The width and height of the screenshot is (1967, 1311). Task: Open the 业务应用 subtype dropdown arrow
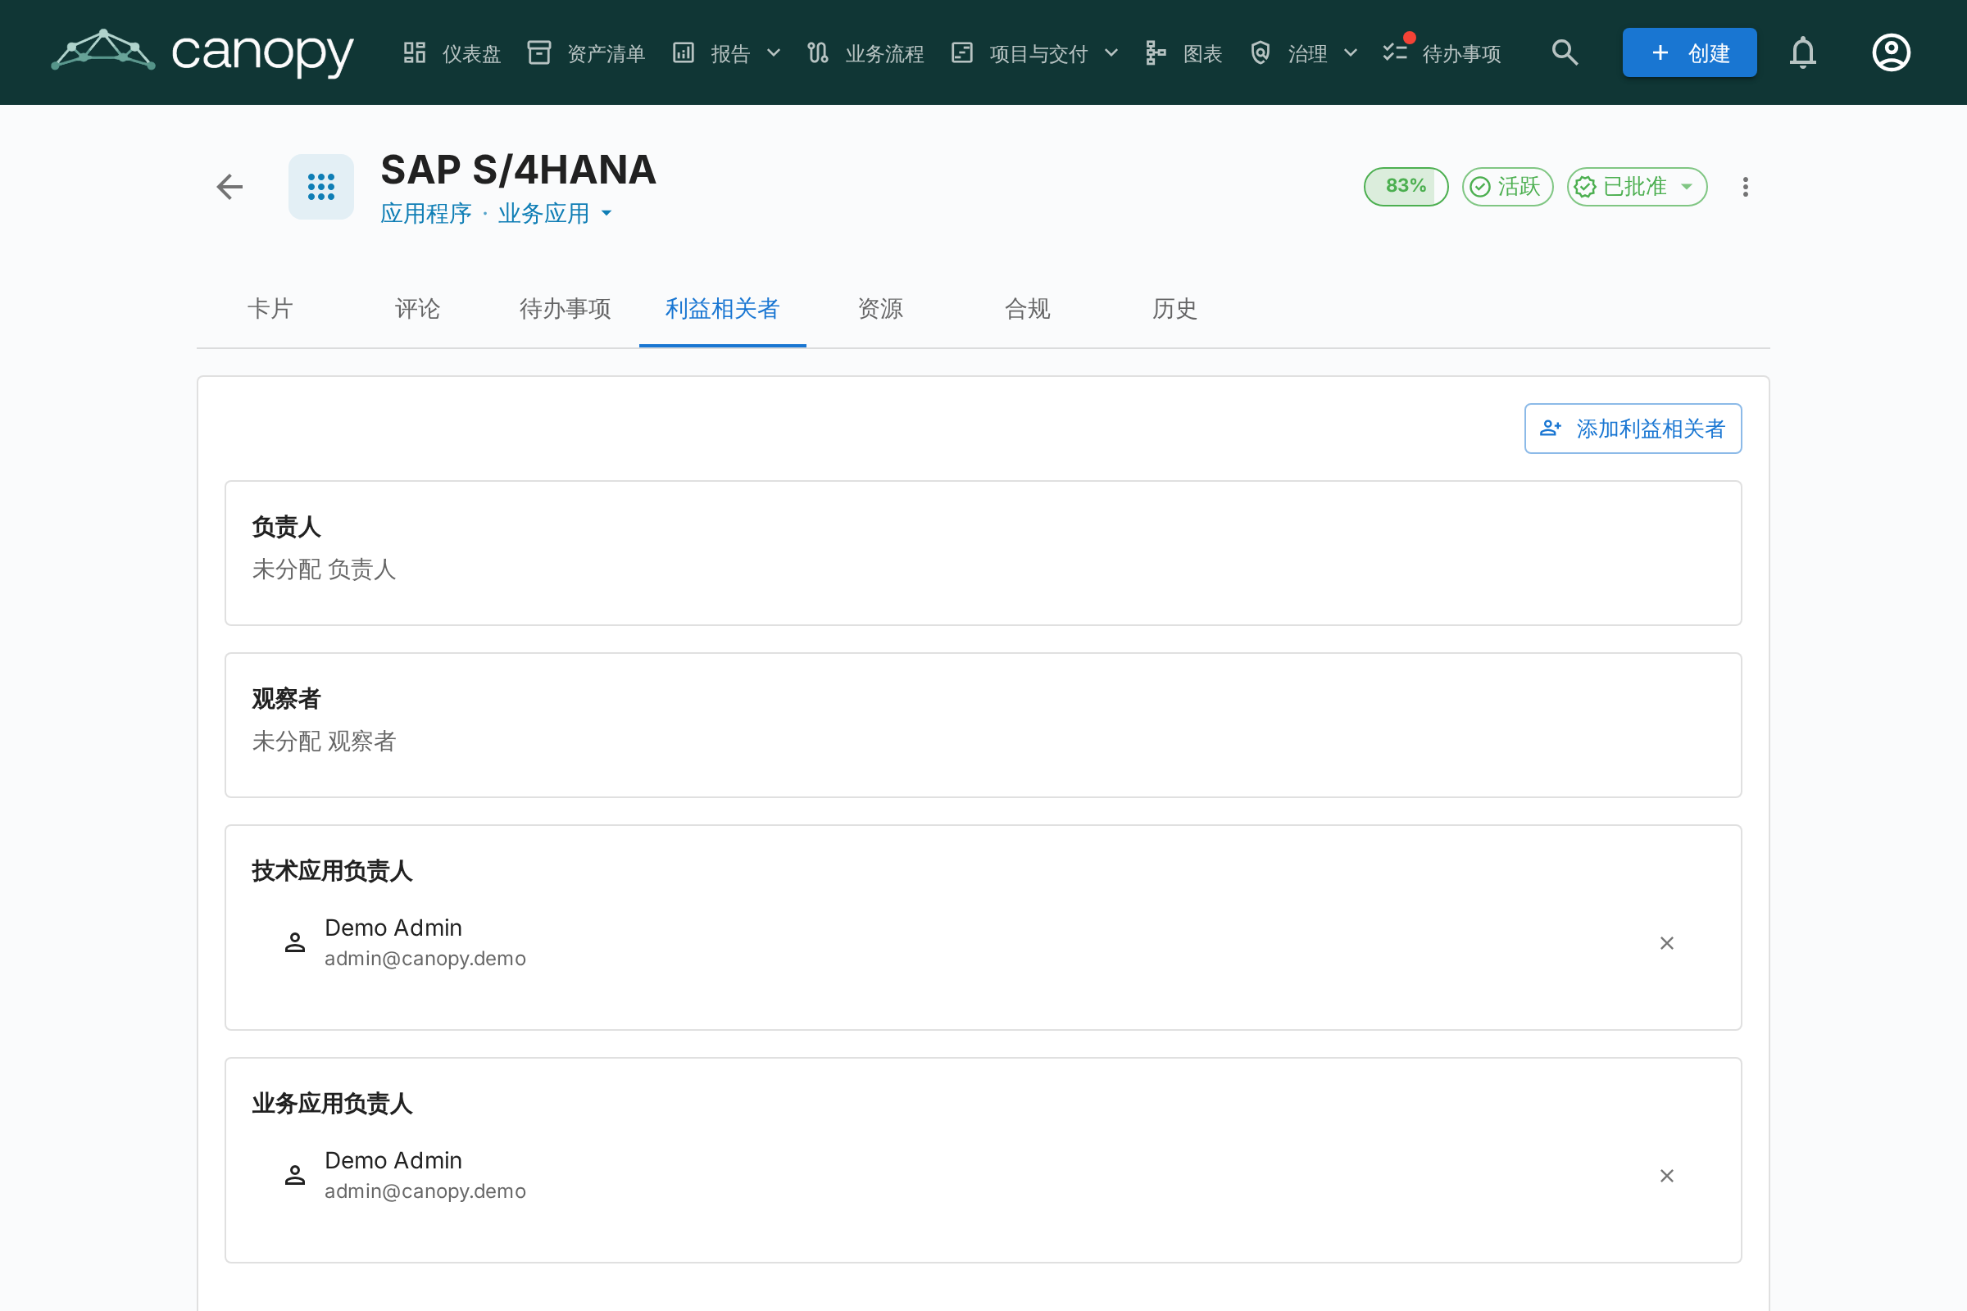point(607,213)
